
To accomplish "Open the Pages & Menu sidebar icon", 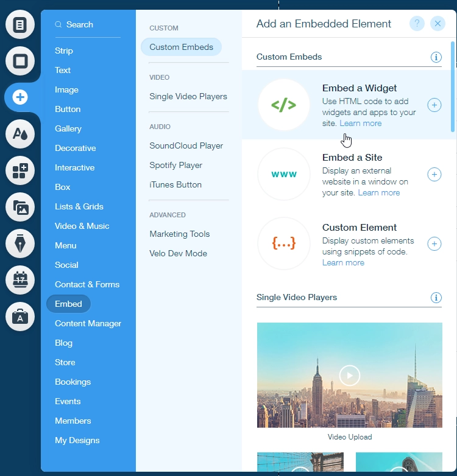I will 20,24.
